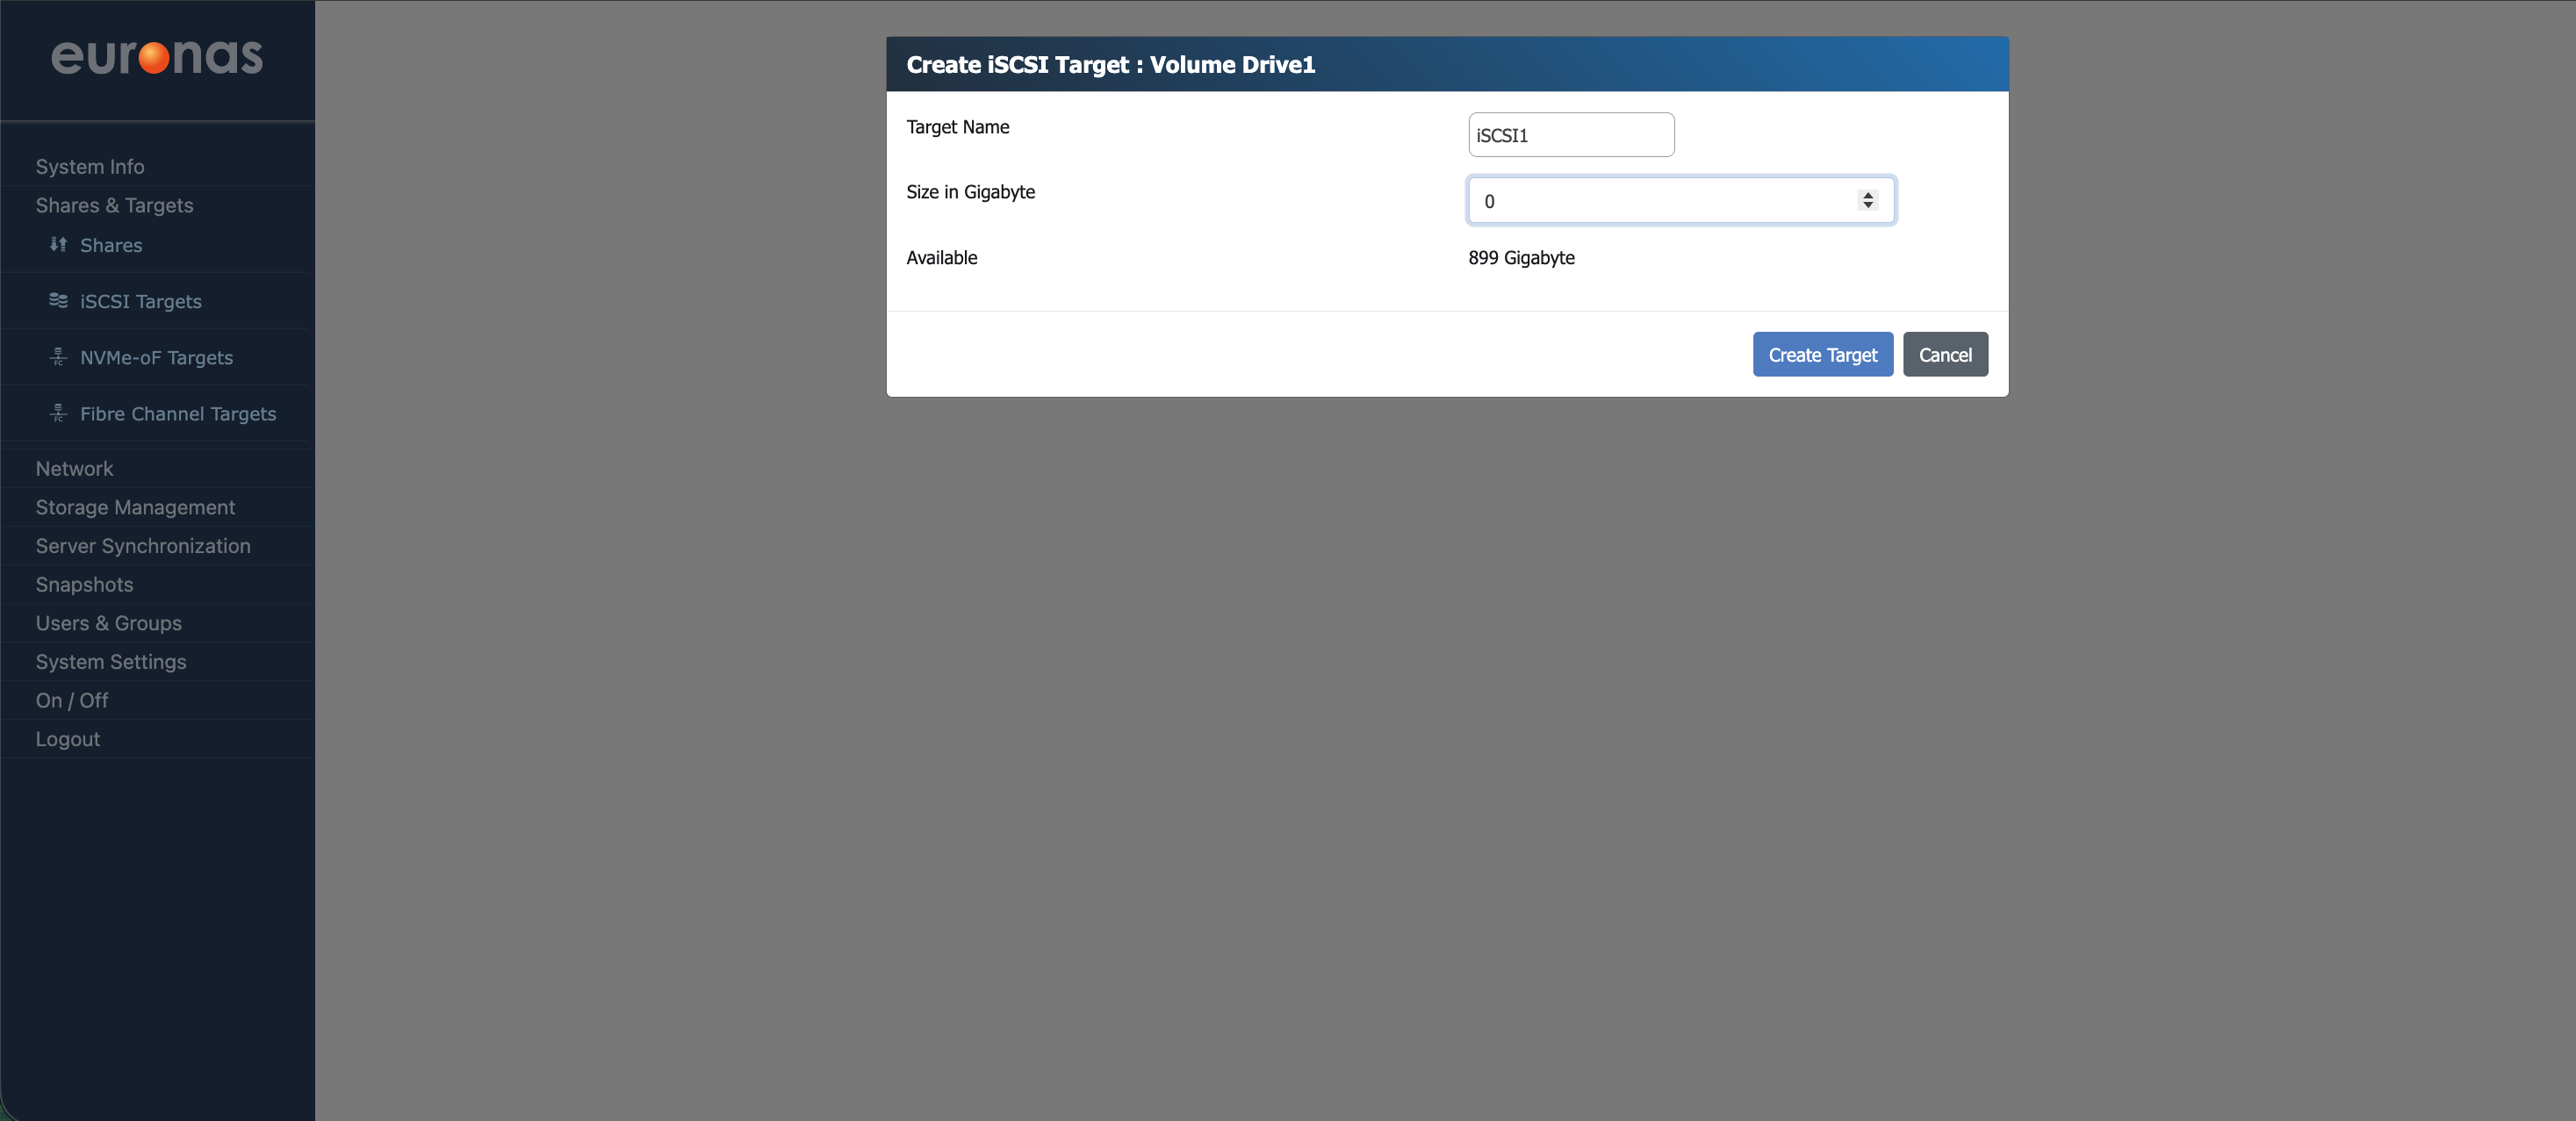Open System Info in sidebar
This screenshot has width=2576, height=1121.
click(x=90, y=167)
